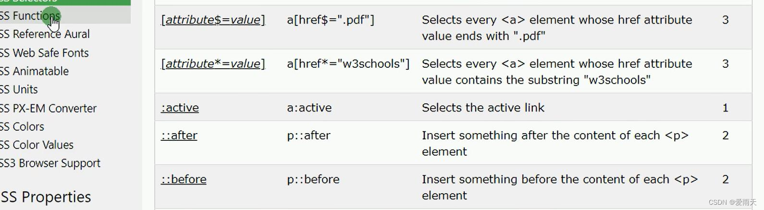Screen dimensions: 764x210
Task: Click the a[href$=".pdf"] example cell
Action: (330, 20)
